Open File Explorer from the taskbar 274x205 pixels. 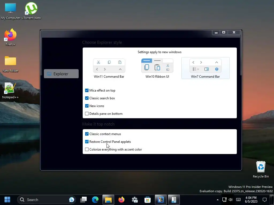108,200
